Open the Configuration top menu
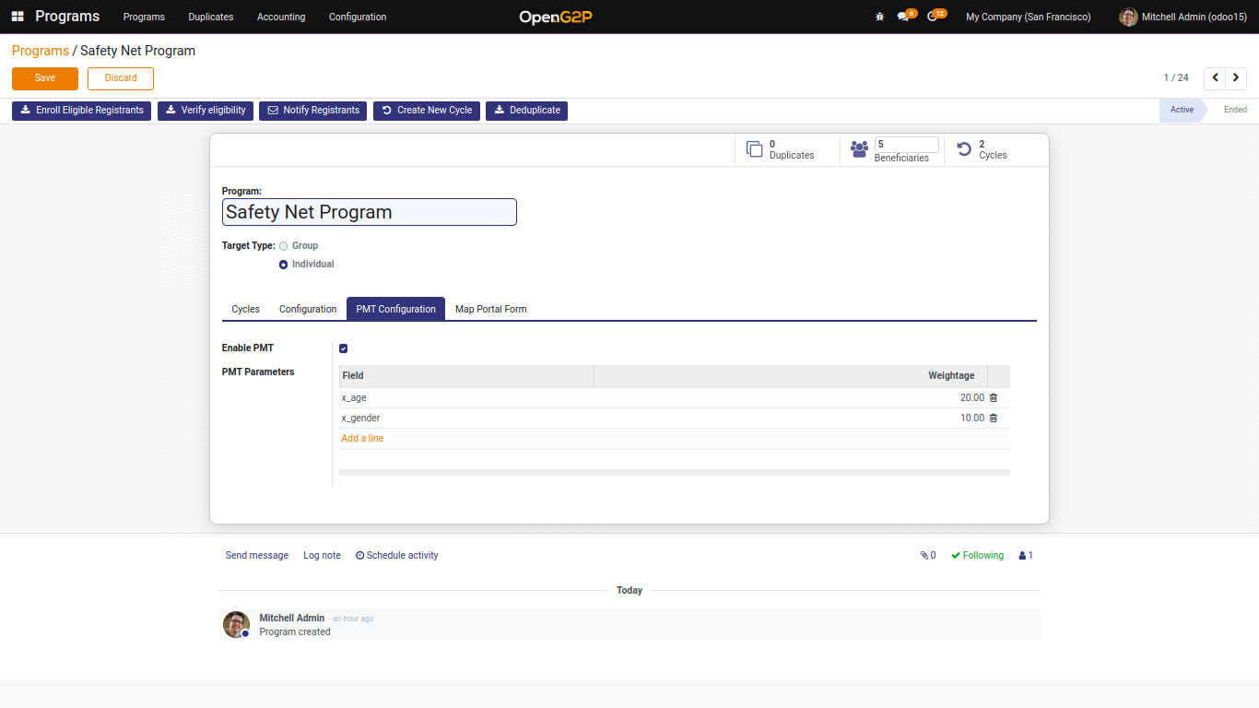This screenshot has width=1259, height=708. [358, 17]
